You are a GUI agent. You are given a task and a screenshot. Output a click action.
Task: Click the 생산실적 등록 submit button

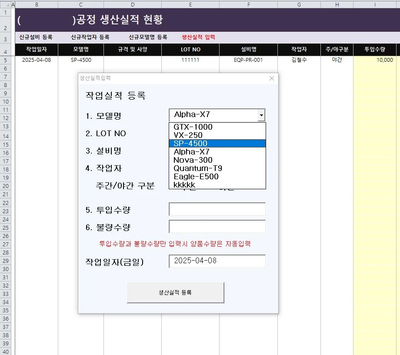click(x=175, y=293)
